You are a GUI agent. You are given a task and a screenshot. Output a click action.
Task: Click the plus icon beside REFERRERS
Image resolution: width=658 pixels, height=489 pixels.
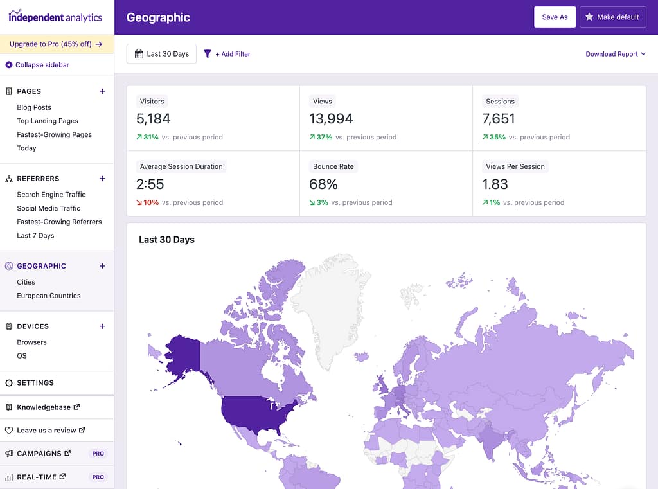102,179
